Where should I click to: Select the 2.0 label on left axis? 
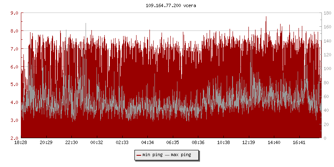[x=14, y=138]
